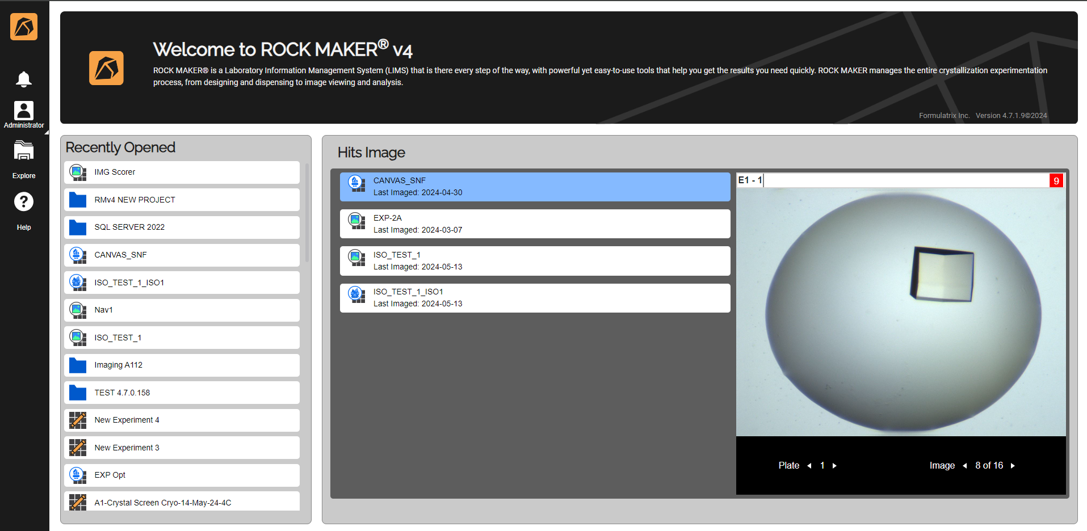Open New Experiment 4 entry

point(182,420)
